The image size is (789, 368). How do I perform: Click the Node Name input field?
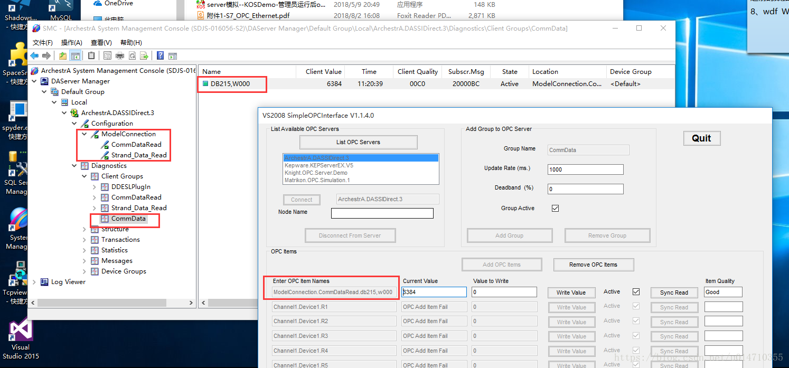[382, 213]
